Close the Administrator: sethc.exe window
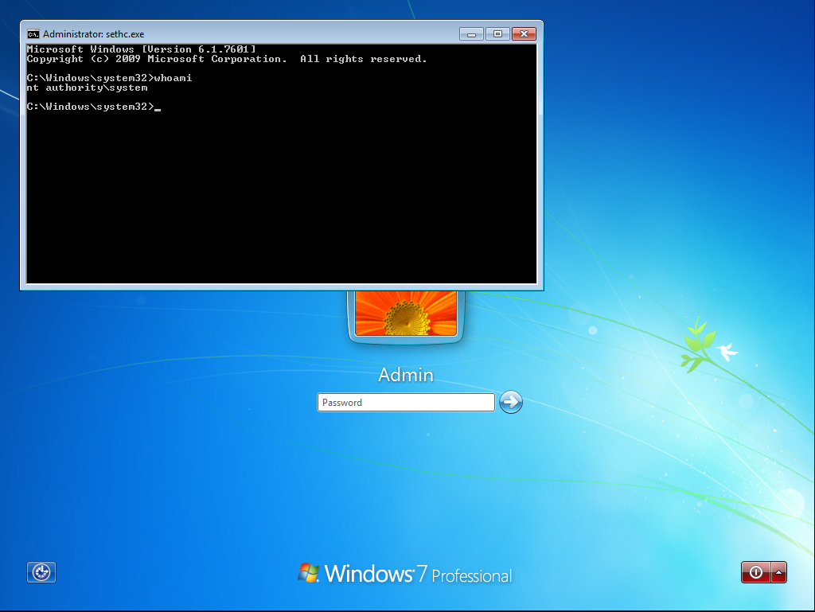Screen dimensions: 815x612 point(524,34)
